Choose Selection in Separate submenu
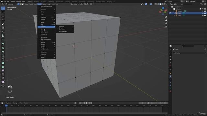This screenshot has height=116, width=207. 65,26
